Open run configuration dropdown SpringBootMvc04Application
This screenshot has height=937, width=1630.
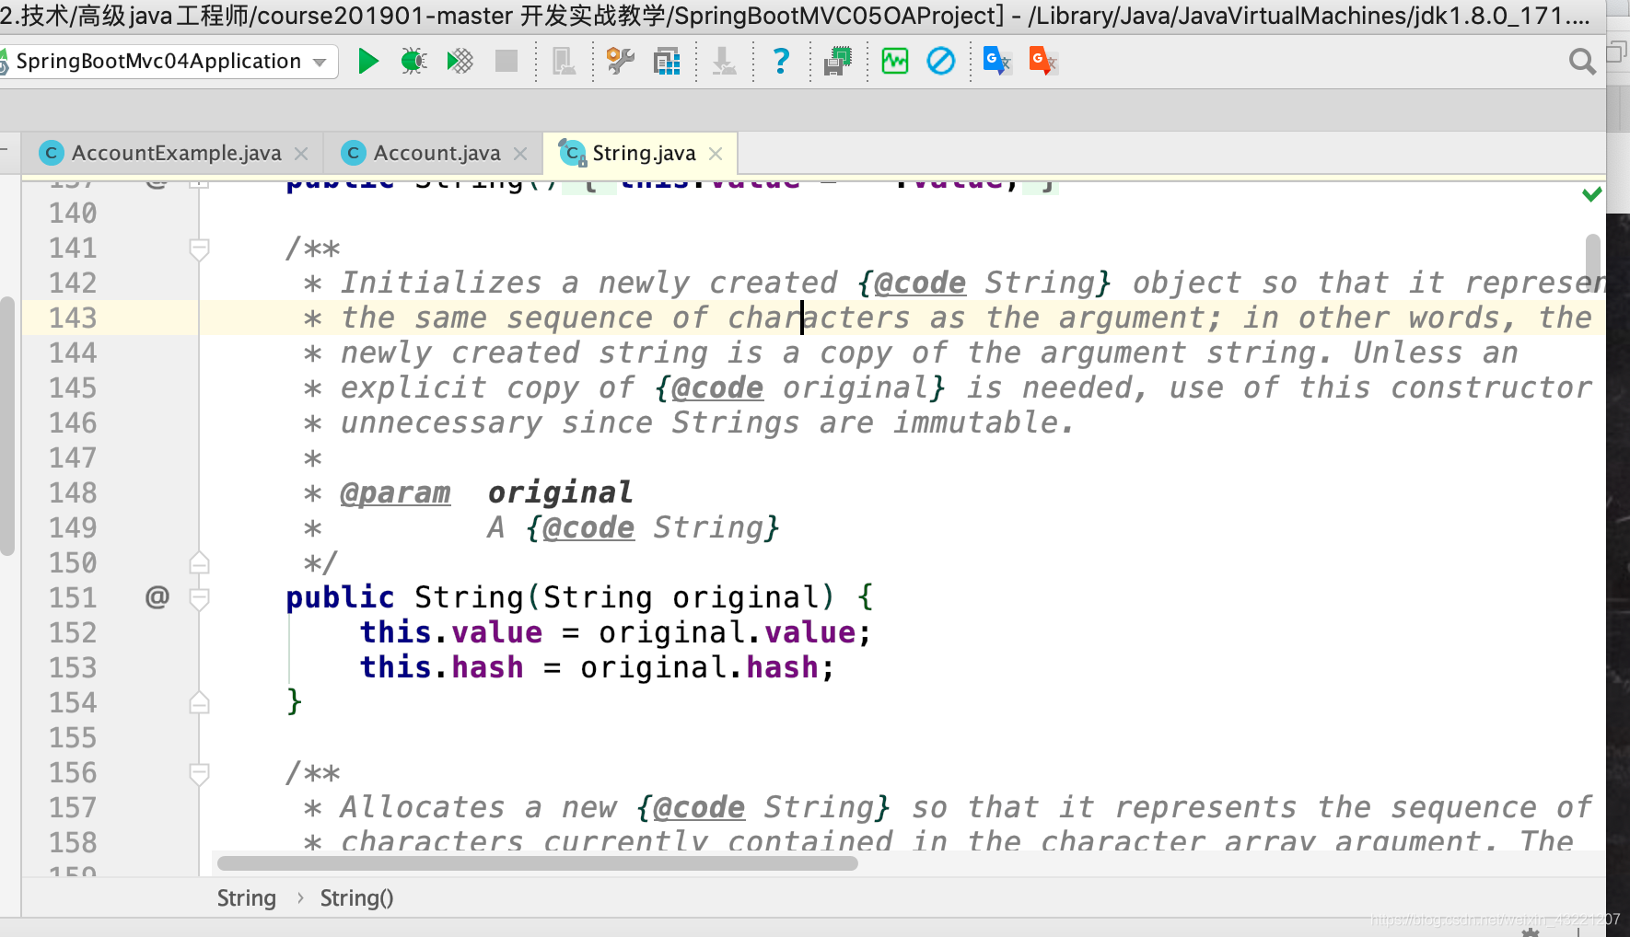[x=168, y=62]
